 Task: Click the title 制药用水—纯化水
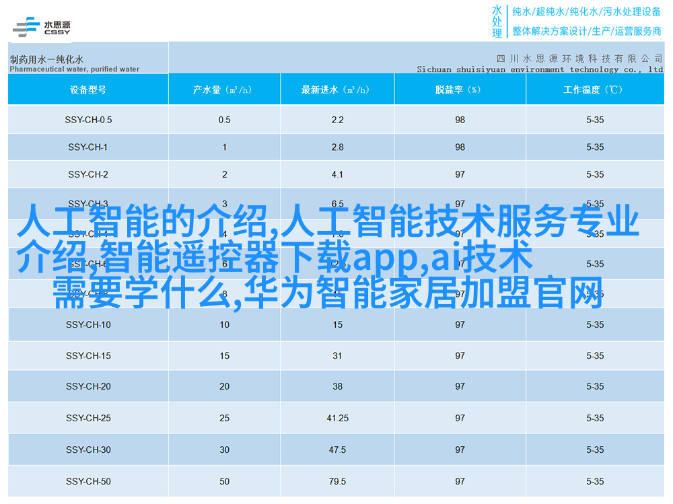coord(46,59)
